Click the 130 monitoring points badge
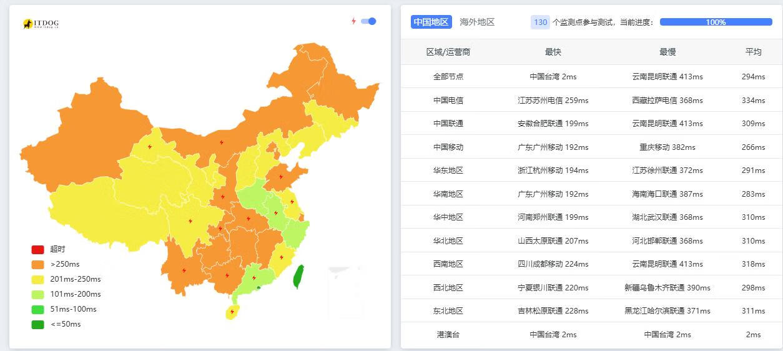The image size is (783, 351). click(x=540, y=22)
